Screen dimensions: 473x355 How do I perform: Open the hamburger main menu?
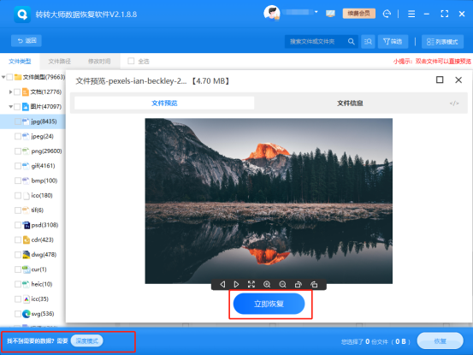click(411, 14)
